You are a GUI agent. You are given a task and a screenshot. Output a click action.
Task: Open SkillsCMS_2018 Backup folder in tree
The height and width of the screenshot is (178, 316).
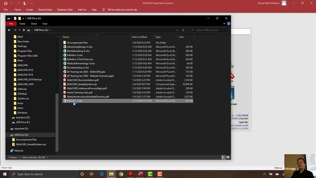click(30, 80)
